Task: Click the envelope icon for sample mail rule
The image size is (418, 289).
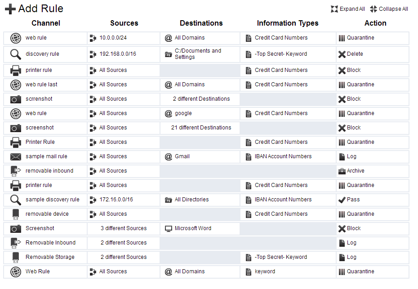Action: tap(15, 157)
